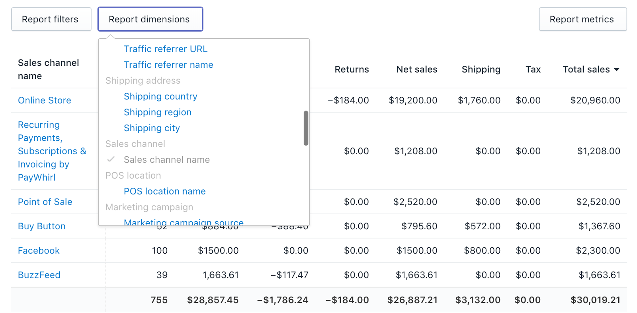Select POS location name dimension
Image resolution: width=637 pixels, height=313 pixels.
[165, 191]
